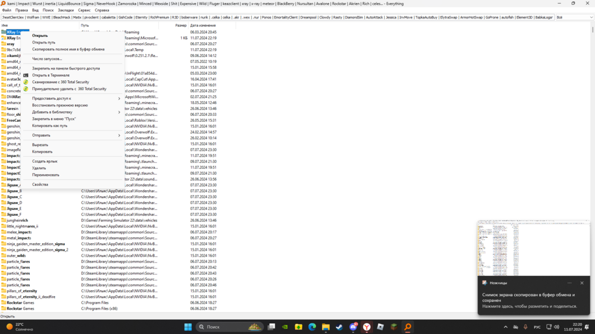Click folder icon of jungheinrich row
The width and height of the screenshot is (595, 334).
[x=4, y=220]
